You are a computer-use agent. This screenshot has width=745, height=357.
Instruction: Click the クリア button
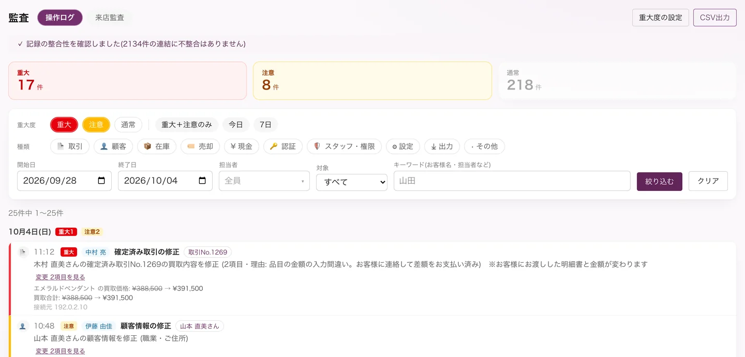708,181
